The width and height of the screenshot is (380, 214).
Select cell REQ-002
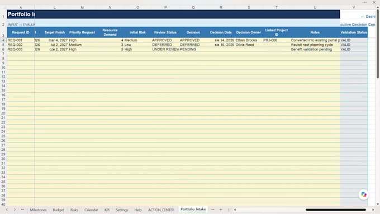pyautogui.click(x=21, y=45)
